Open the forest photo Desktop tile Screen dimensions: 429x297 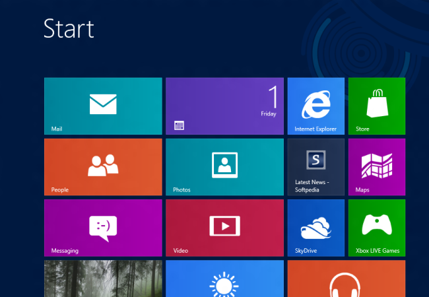tap(103, 279)
